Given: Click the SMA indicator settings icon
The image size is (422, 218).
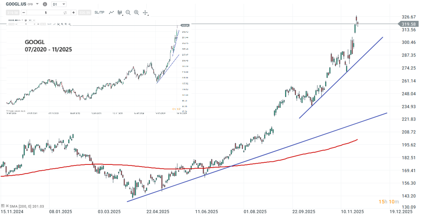Looking at the screenshot, I should (x=2, y=205).
